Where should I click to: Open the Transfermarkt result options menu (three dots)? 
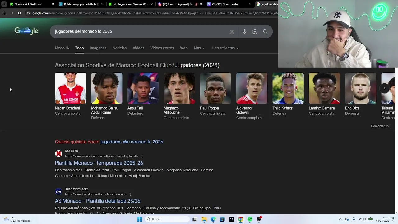[130, 194]
